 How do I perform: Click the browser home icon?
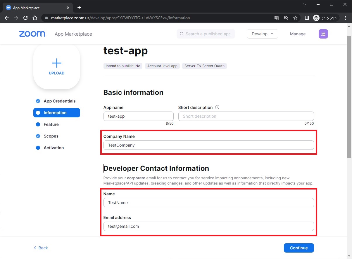coord(35,18)
